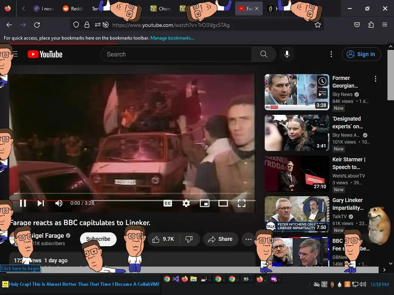The width and height of the screenshot is (394, 295).
Task: Toggle closed captions on the video
Action: (x=168, y=203)
